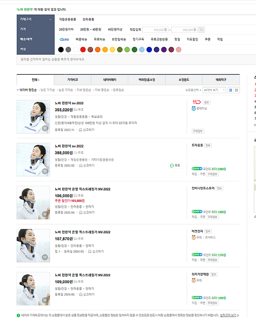This screenshot has width=256, height=318.
Task: Select the orange color swatch
Action: click(x=98, y=50)
